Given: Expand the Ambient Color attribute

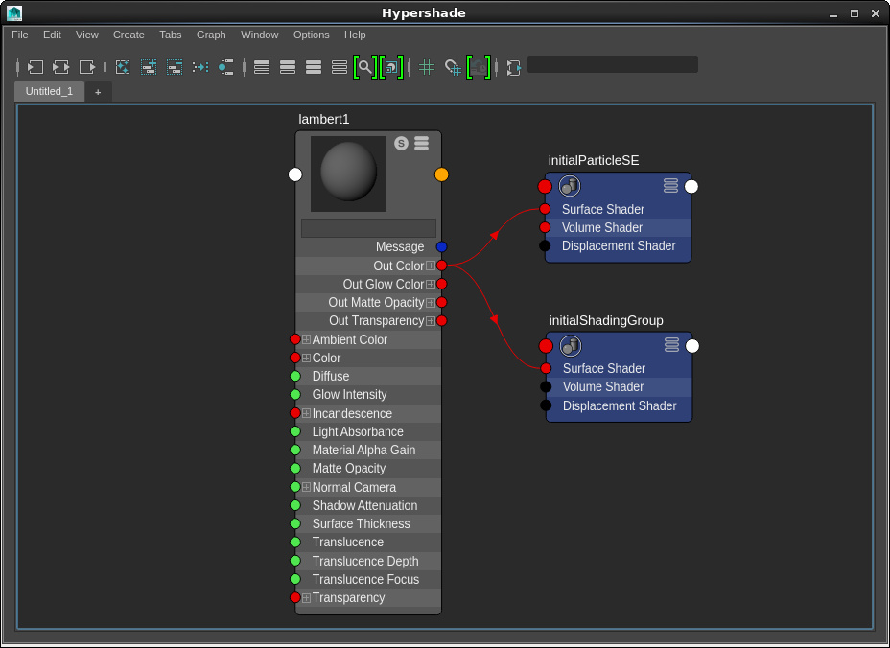Looking at the screenshot, I should pyautogui.click(x=306, y=339).
